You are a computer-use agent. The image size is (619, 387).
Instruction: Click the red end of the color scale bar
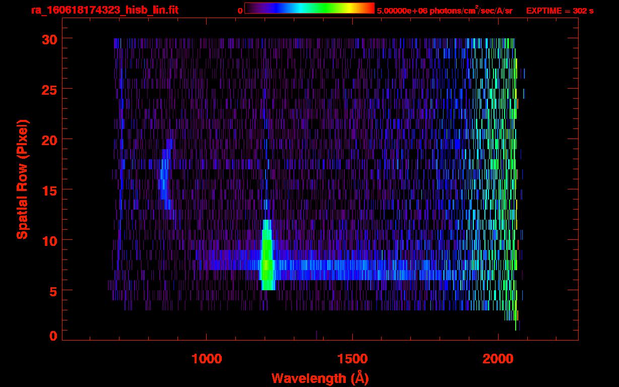coord(369,8)
